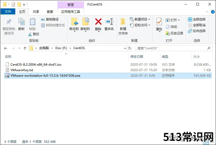Screen dimensions: 216x145
Task: Click folder icon in the address bar
Action: (x=31, y=48)
